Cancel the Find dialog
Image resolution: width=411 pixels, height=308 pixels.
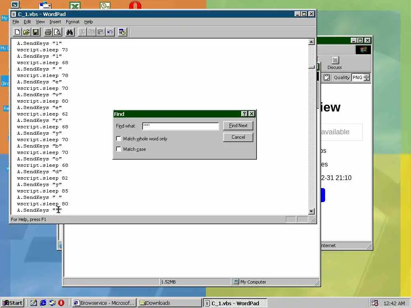point(238,137)
